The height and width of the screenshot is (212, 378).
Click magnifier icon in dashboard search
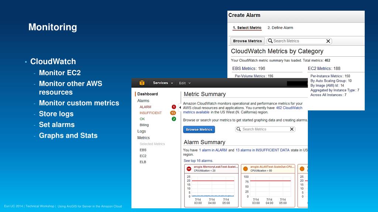point(238,129)
